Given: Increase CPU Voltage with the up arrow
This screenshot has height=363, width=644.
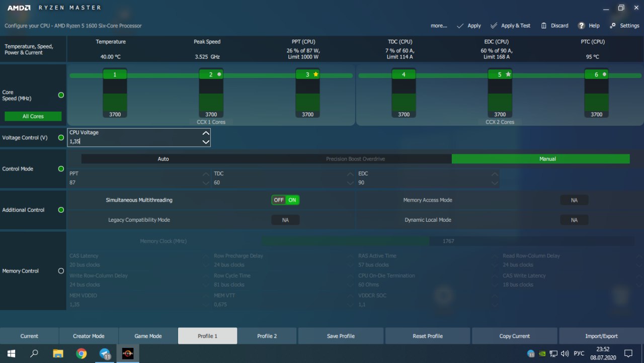Looking at the screenshot, I should click(206, 133).
